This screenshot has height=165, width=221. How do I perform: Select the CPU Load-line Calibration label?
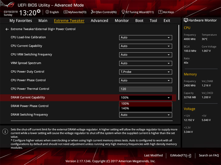pyautogui.click(x=28, y=37)
